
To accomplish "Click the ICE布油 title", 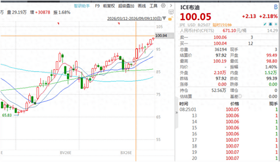I will tap(190, 7).
